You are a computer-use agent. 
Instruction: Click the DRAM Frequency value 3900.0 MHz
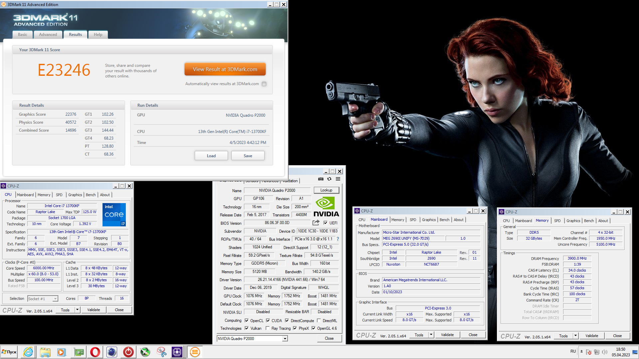577,258
